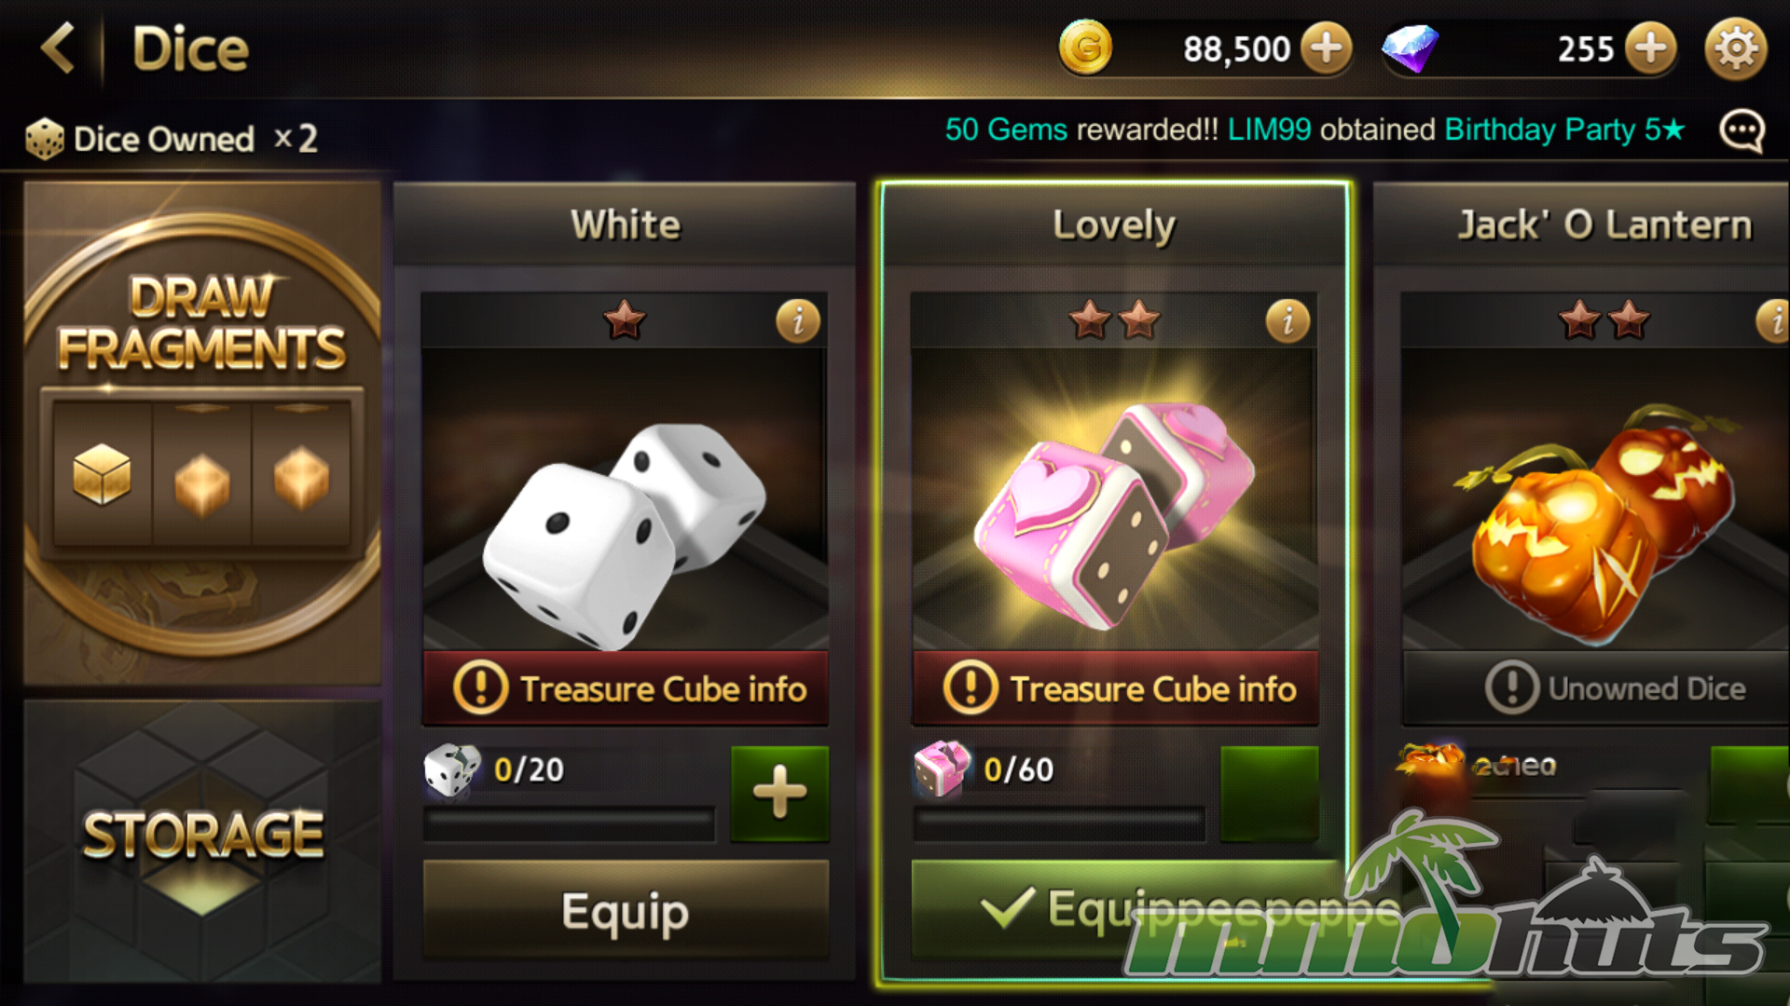This screenshot has width=1790, height=1006.
Task: Show info for the White dice
Action: [x=798, y=321]
